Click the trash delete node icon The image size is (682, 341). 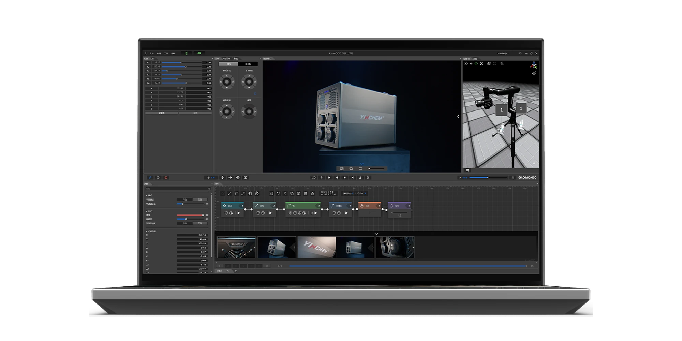pos(306,193)
